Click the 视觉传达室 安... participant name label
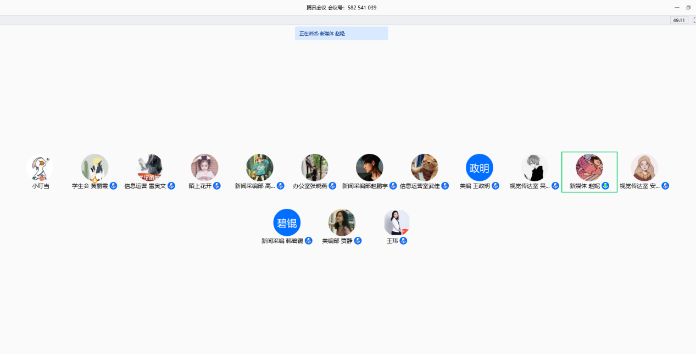 [639, 186]
